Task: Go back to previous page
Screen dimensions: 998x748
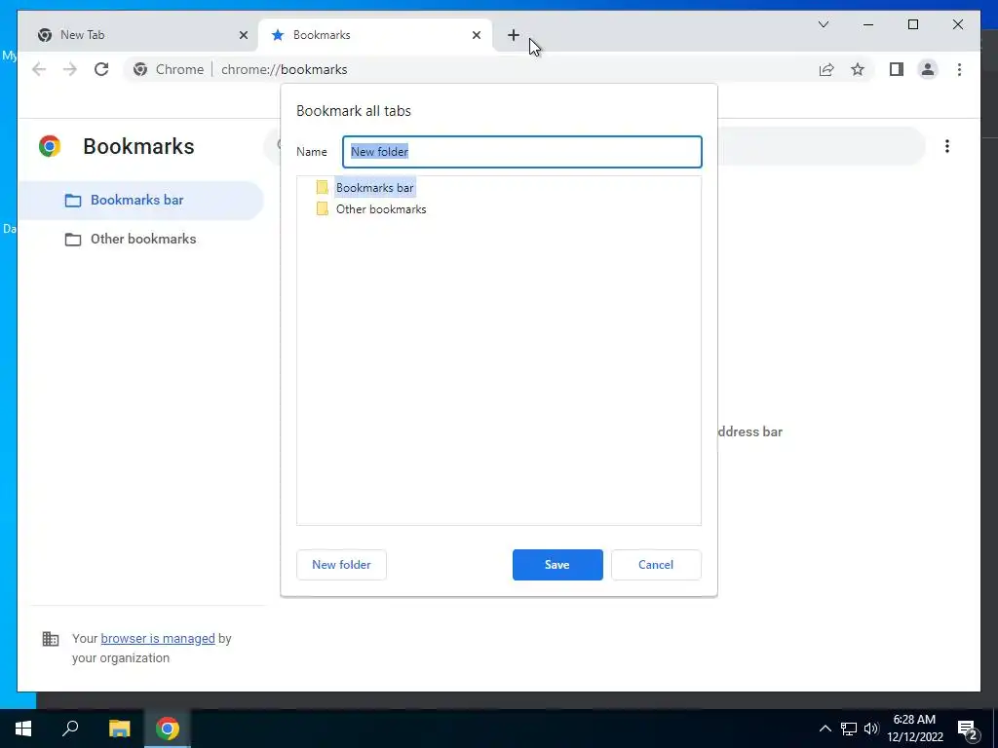Action: [x=39, y=69]
